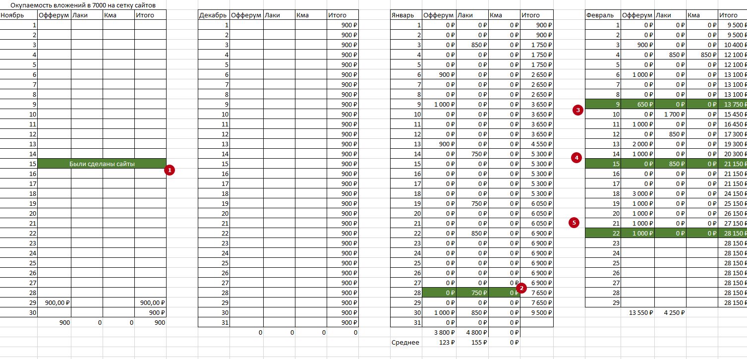
Task: Click the 'Среднее' label cell
Action: click(x=406, y=342)
